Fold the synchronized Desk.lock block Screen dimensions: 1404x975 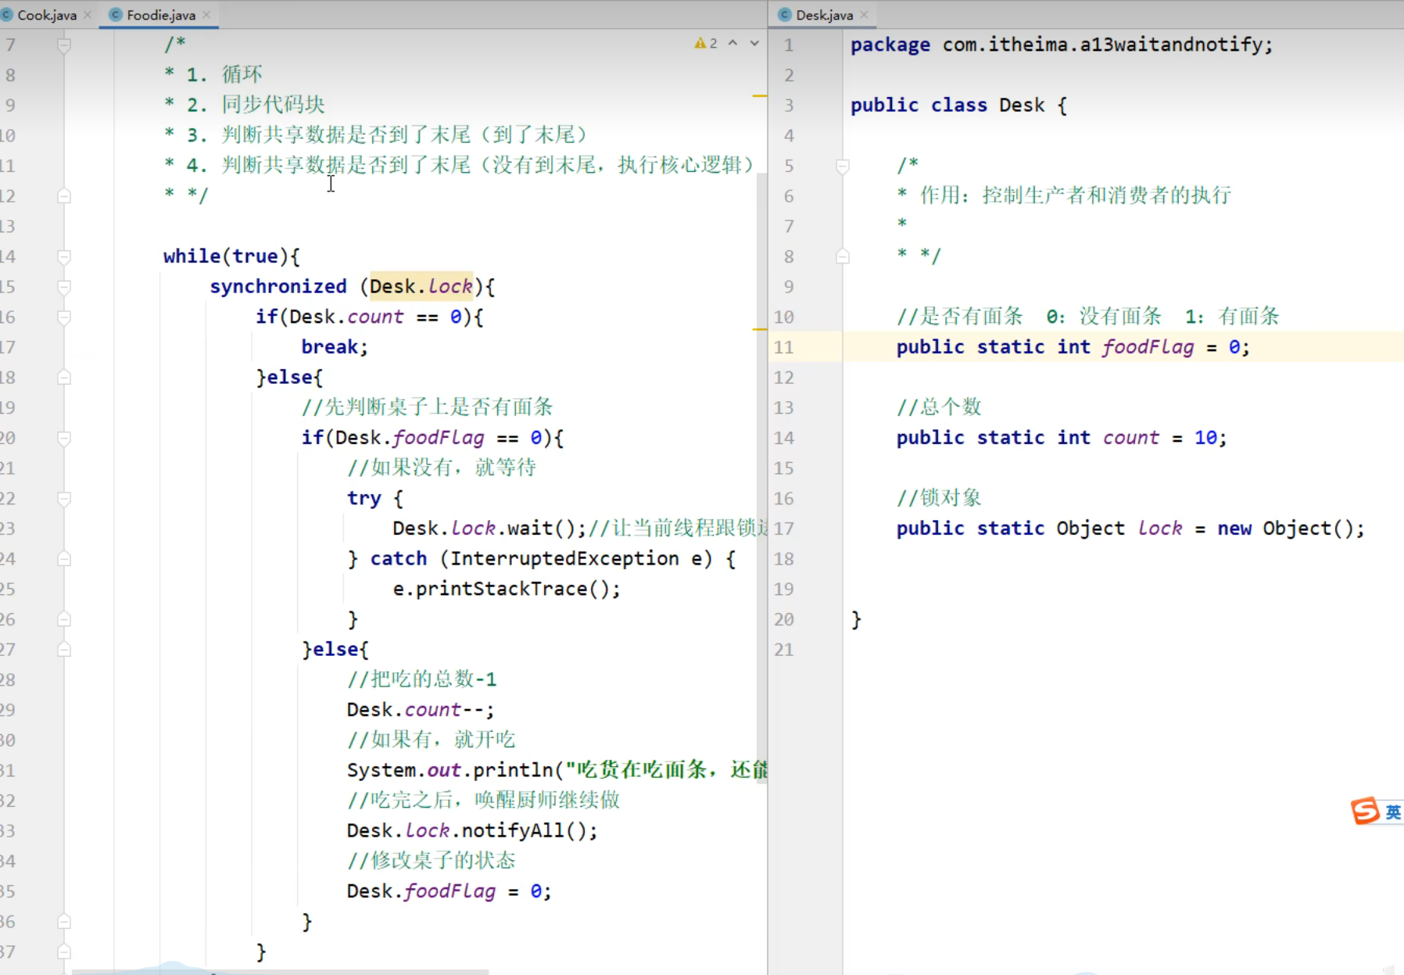(64, 287)
